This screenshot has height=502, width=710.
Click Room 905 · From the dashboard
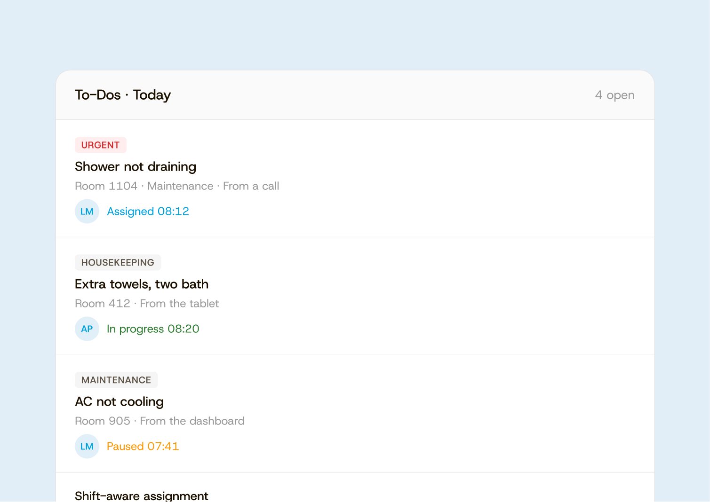[x=160, y=421]
